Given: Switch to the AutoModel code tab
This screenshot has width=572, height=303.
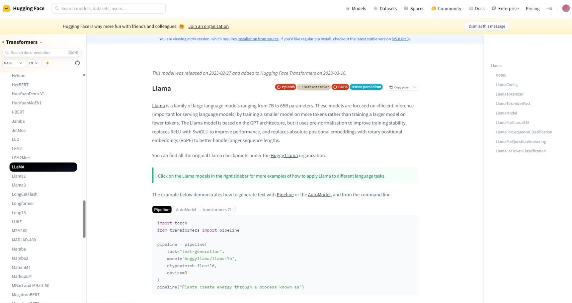Looking at the screenshot, I should coord(186,210).
